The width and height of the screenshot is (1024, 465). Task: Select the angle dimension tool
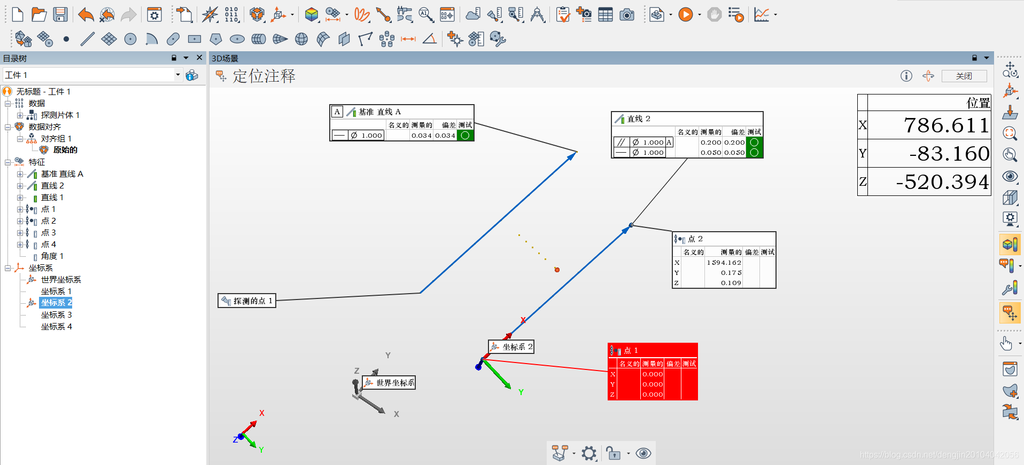(x=430, y=39)
